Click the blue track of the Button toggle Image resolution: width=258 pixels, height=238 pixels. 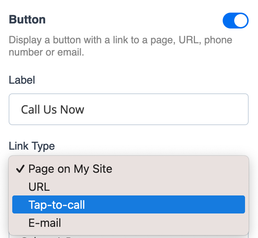pos(228,21)
